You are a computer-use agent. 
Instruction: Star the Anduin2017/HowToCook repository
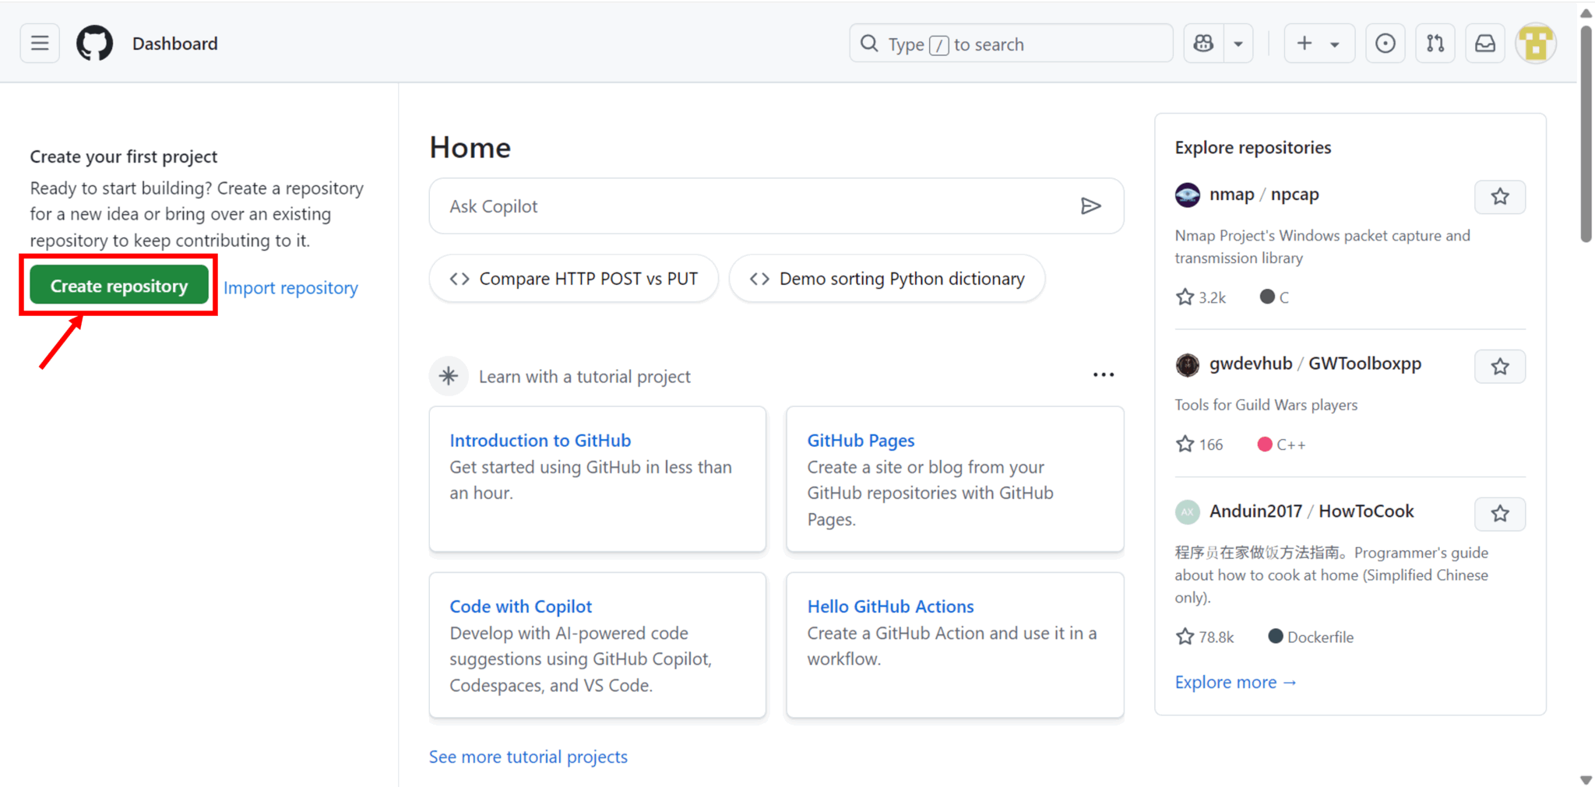click(1501, 514)
